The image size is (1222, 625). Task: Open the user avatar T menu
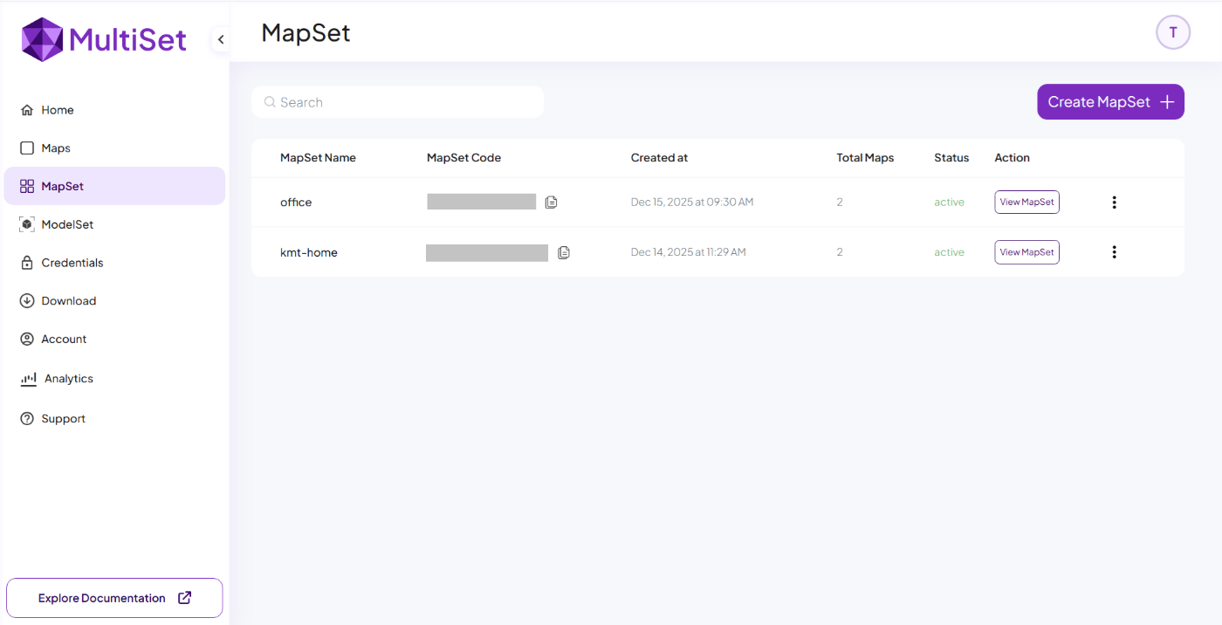coord(1173,32)
